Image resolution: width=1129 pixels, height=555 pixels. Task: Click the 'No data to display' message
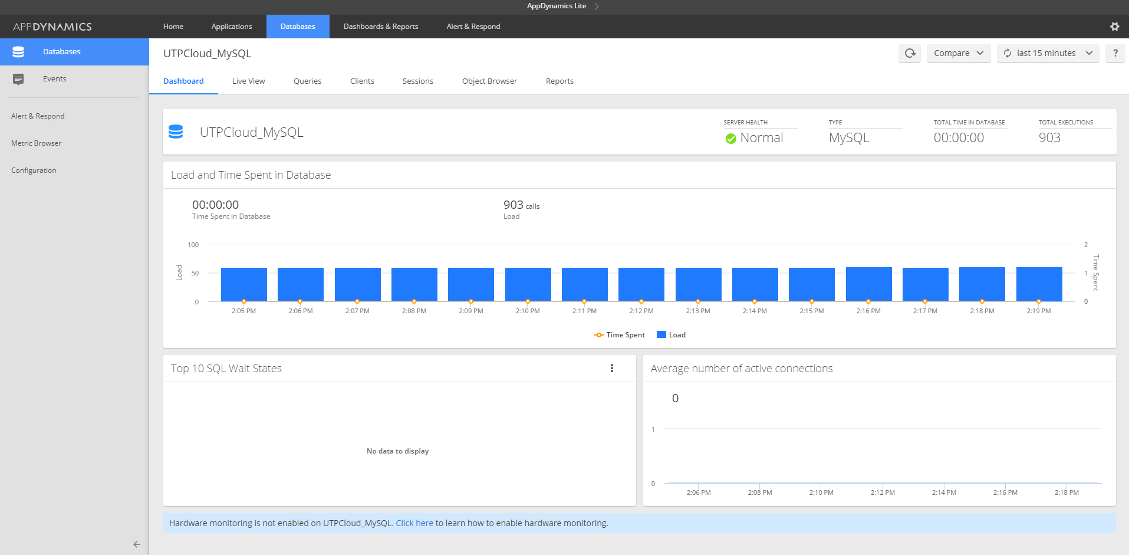(397, 451)
